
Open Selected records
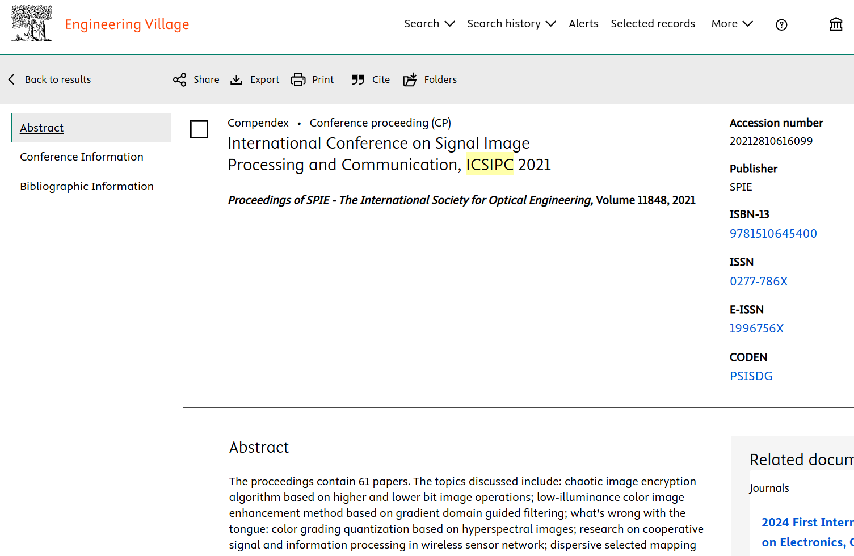pos(653,24)
